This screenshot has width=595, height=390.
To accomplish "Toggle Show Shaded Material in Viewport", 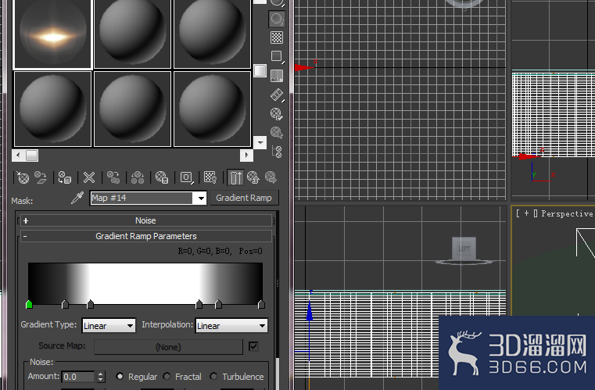I will point(210,177).
